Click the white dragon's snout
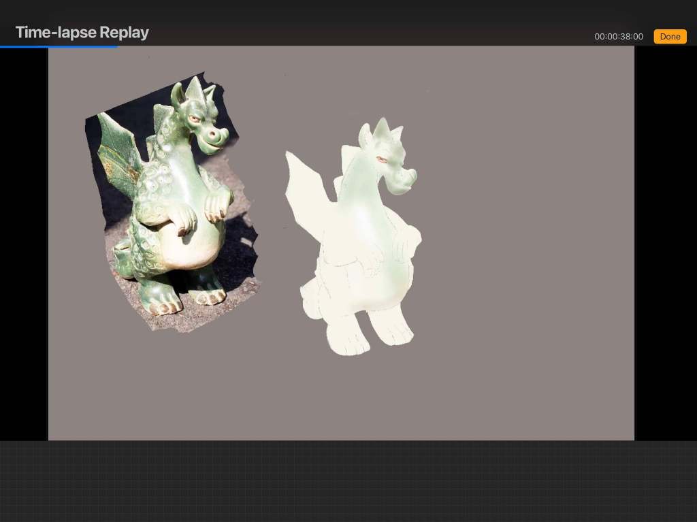Viewport: 697px width, 522px height. point(405,180)
